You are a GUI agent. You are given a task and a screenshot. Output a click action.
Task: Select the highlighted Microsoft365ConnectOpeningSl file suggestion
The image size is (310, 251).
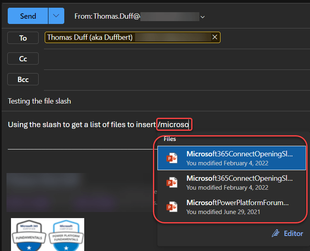(239, 158)
